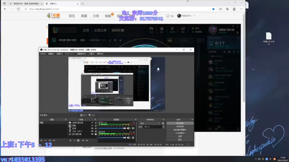Image resolution: width=289 pixels, height=162 pixels.
Task: Toggle visibility of 文本 (GDI+) source
Action: [92, 131]
